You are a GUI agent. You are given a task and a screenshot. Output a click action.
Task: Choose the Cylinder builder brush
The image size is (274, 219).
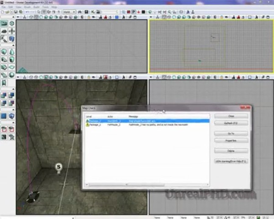(12, 60)
